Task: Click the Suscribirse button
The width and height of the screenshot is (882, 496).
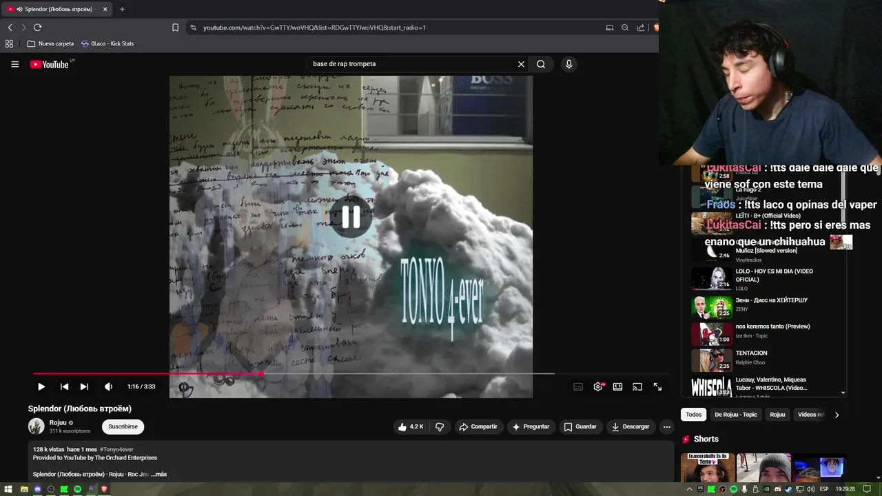Action: tap(123, 426)
